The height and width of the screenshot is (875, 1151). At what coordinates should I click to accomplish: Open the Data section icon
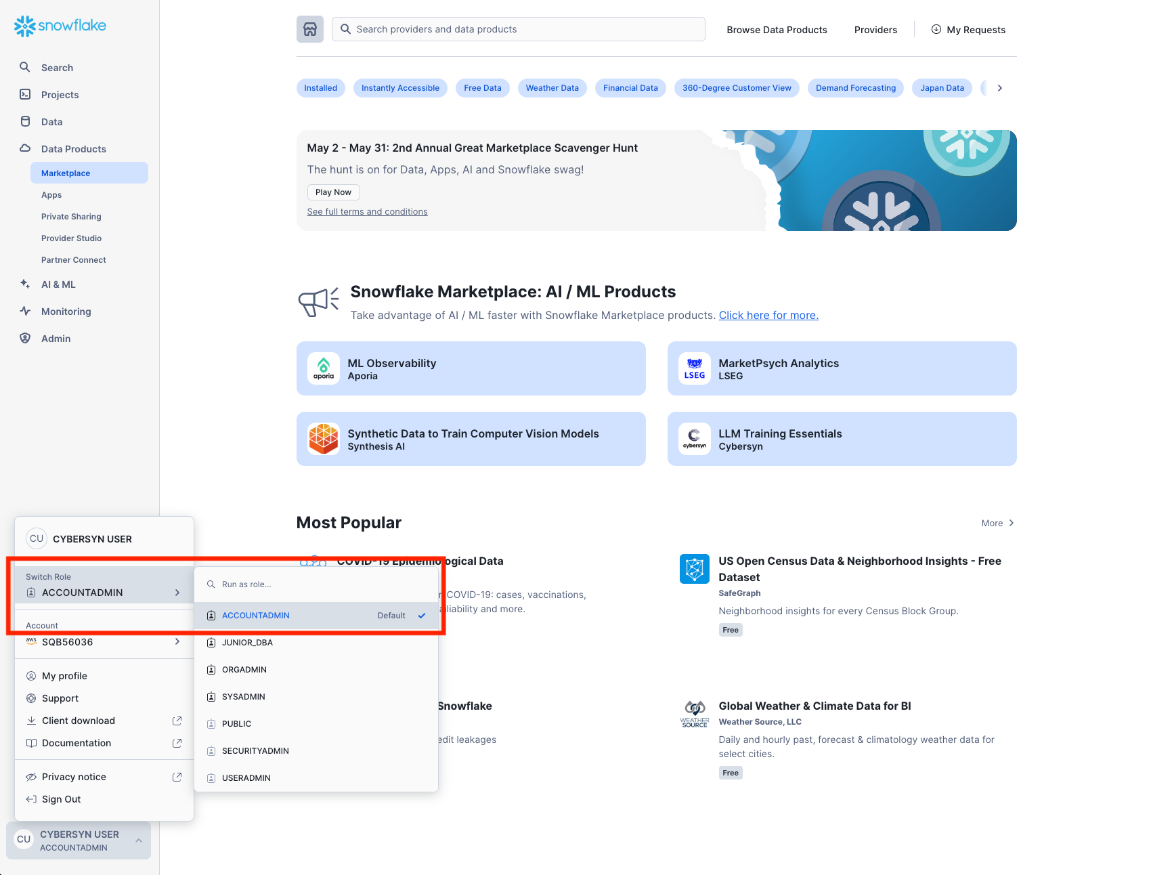click(x=24, y=121)
